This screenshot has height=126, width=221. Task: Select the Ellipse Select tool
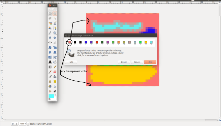[x=55, y=13]
